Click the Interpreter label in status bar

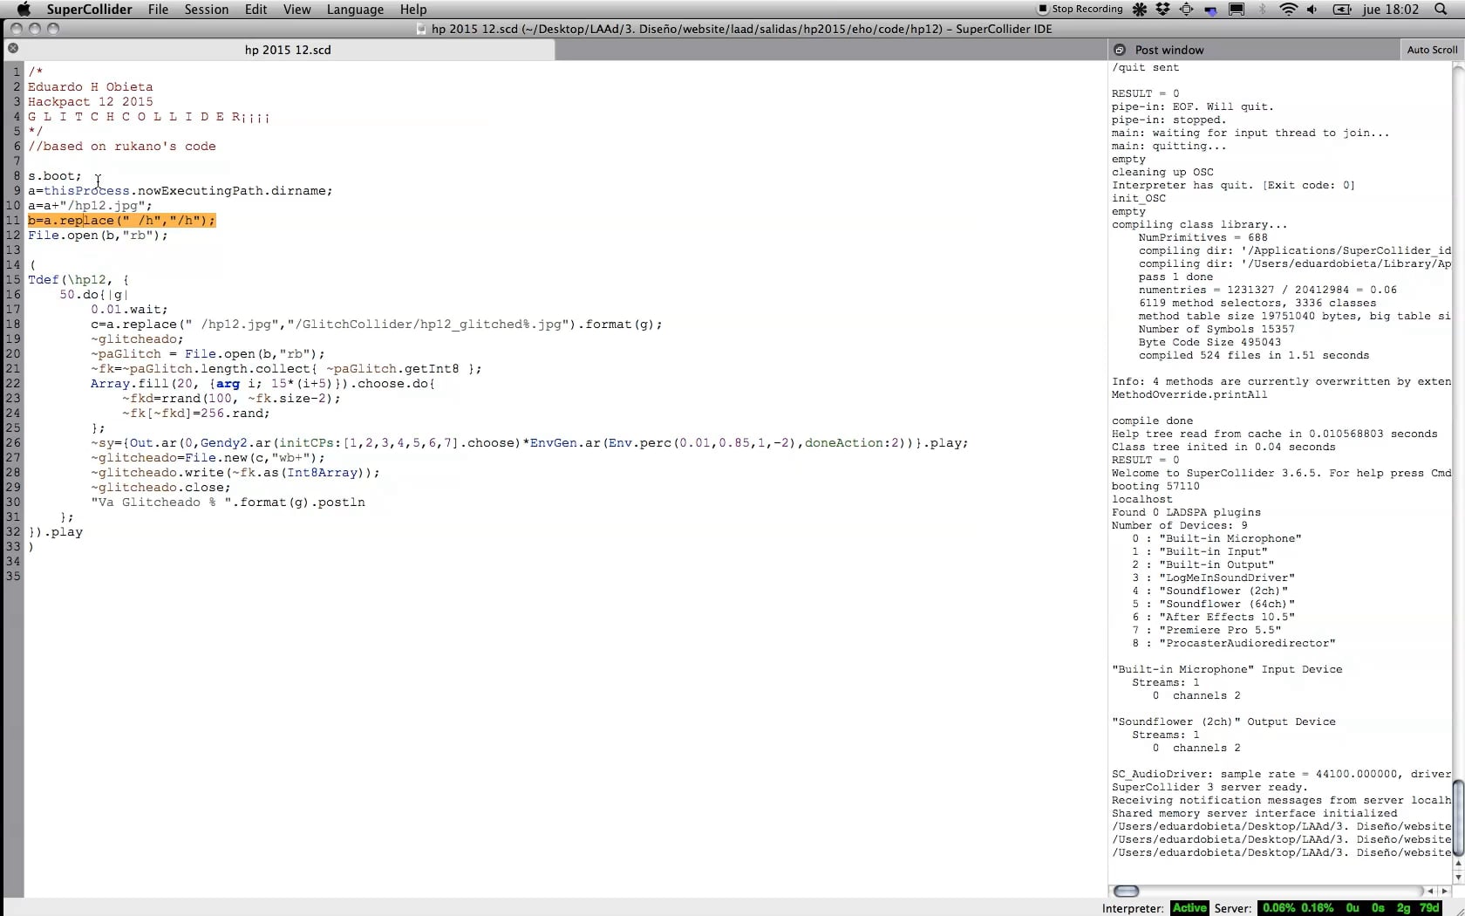coord(1133,908)
